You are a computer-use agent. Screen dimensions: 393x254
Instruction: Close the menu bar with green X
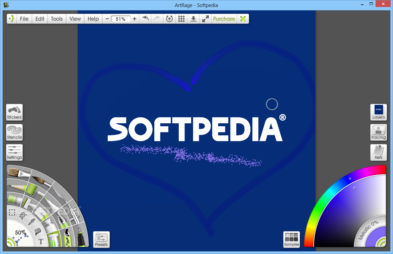243,19
